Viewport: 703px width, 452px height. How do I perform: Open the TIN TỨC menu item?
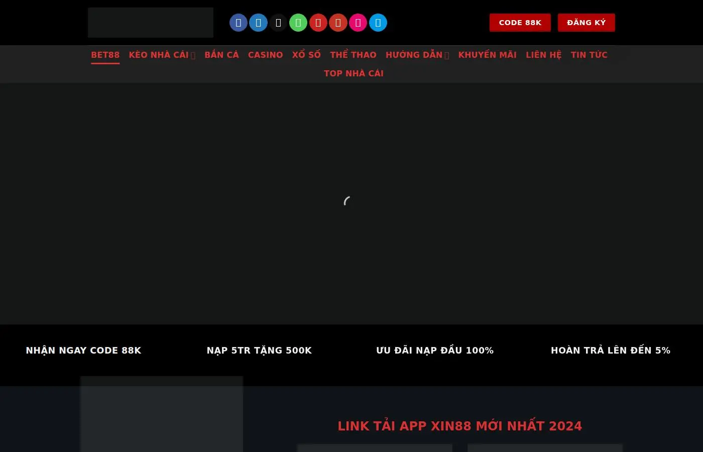(589, 55)
